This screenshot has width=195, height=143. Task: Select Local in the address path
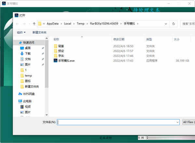(68, 24)
